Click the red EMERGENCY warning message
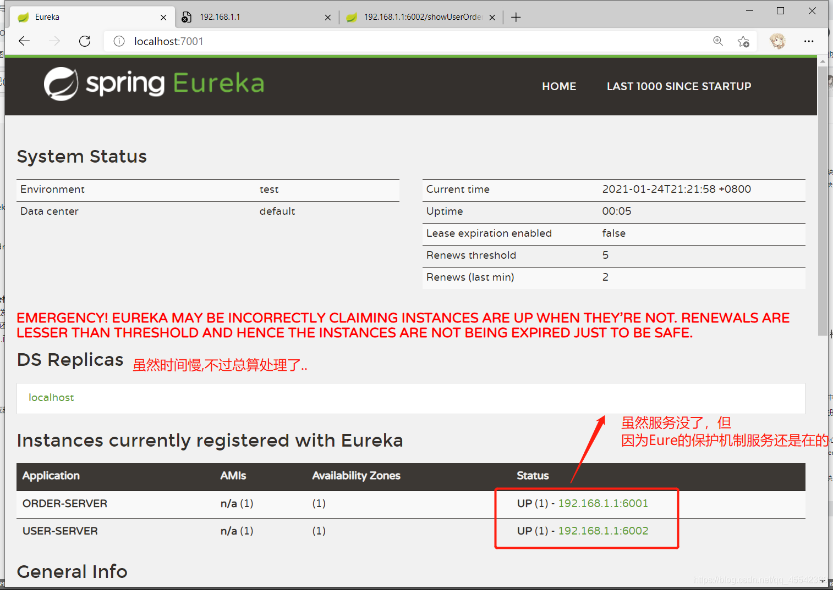Screen dimensions: 833x590 403,325
